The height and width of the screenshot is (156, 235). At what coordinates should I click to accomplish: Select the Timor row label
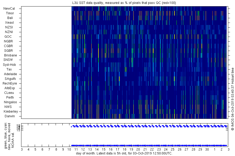click(10, 13)
